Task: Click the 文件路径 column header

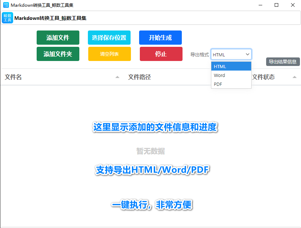Action: click(x=139, y=77)
